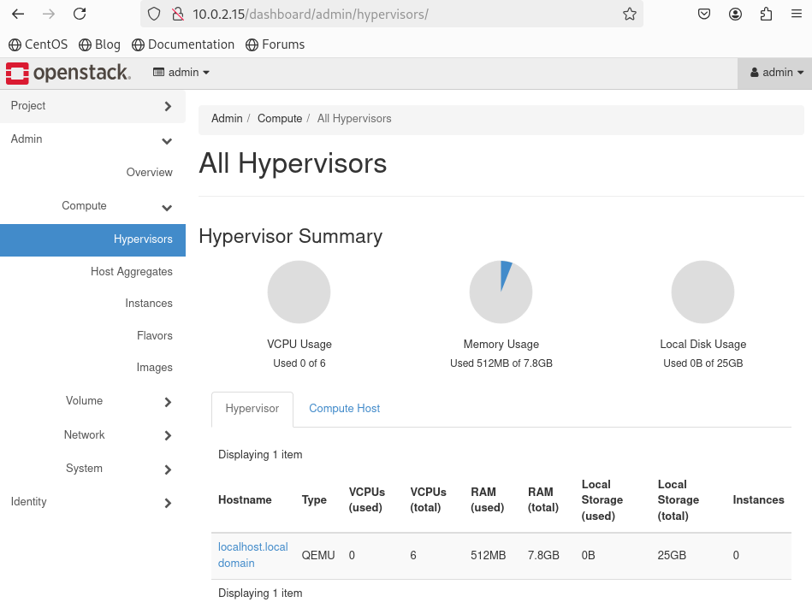The width and height of the screenshot is (812, 614).
Task: Open the Blog bookmark
Action: click(x=99, y=44)
